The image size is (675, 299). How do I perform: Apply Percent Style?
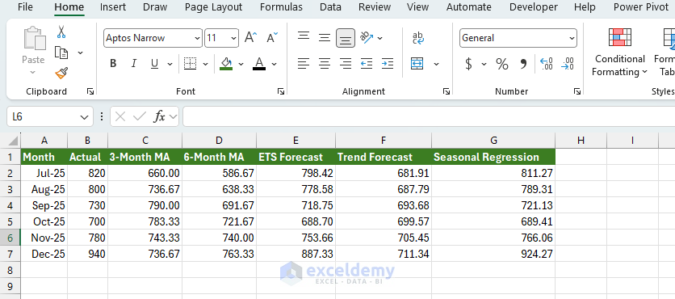tap(502, 64)
